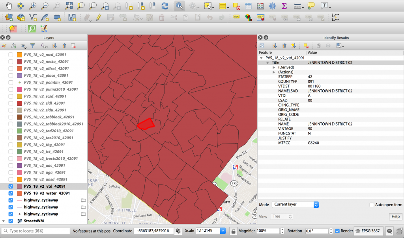The image size is (404, 238).
Task: Refresh the map canvas
Action: pyautogui.click(x=165, y=6)
